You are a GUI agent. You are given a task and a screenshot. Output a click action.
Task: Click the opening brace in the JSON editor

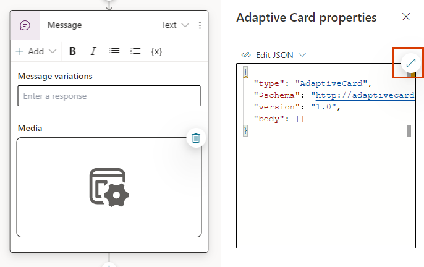(x=245, y=72)
